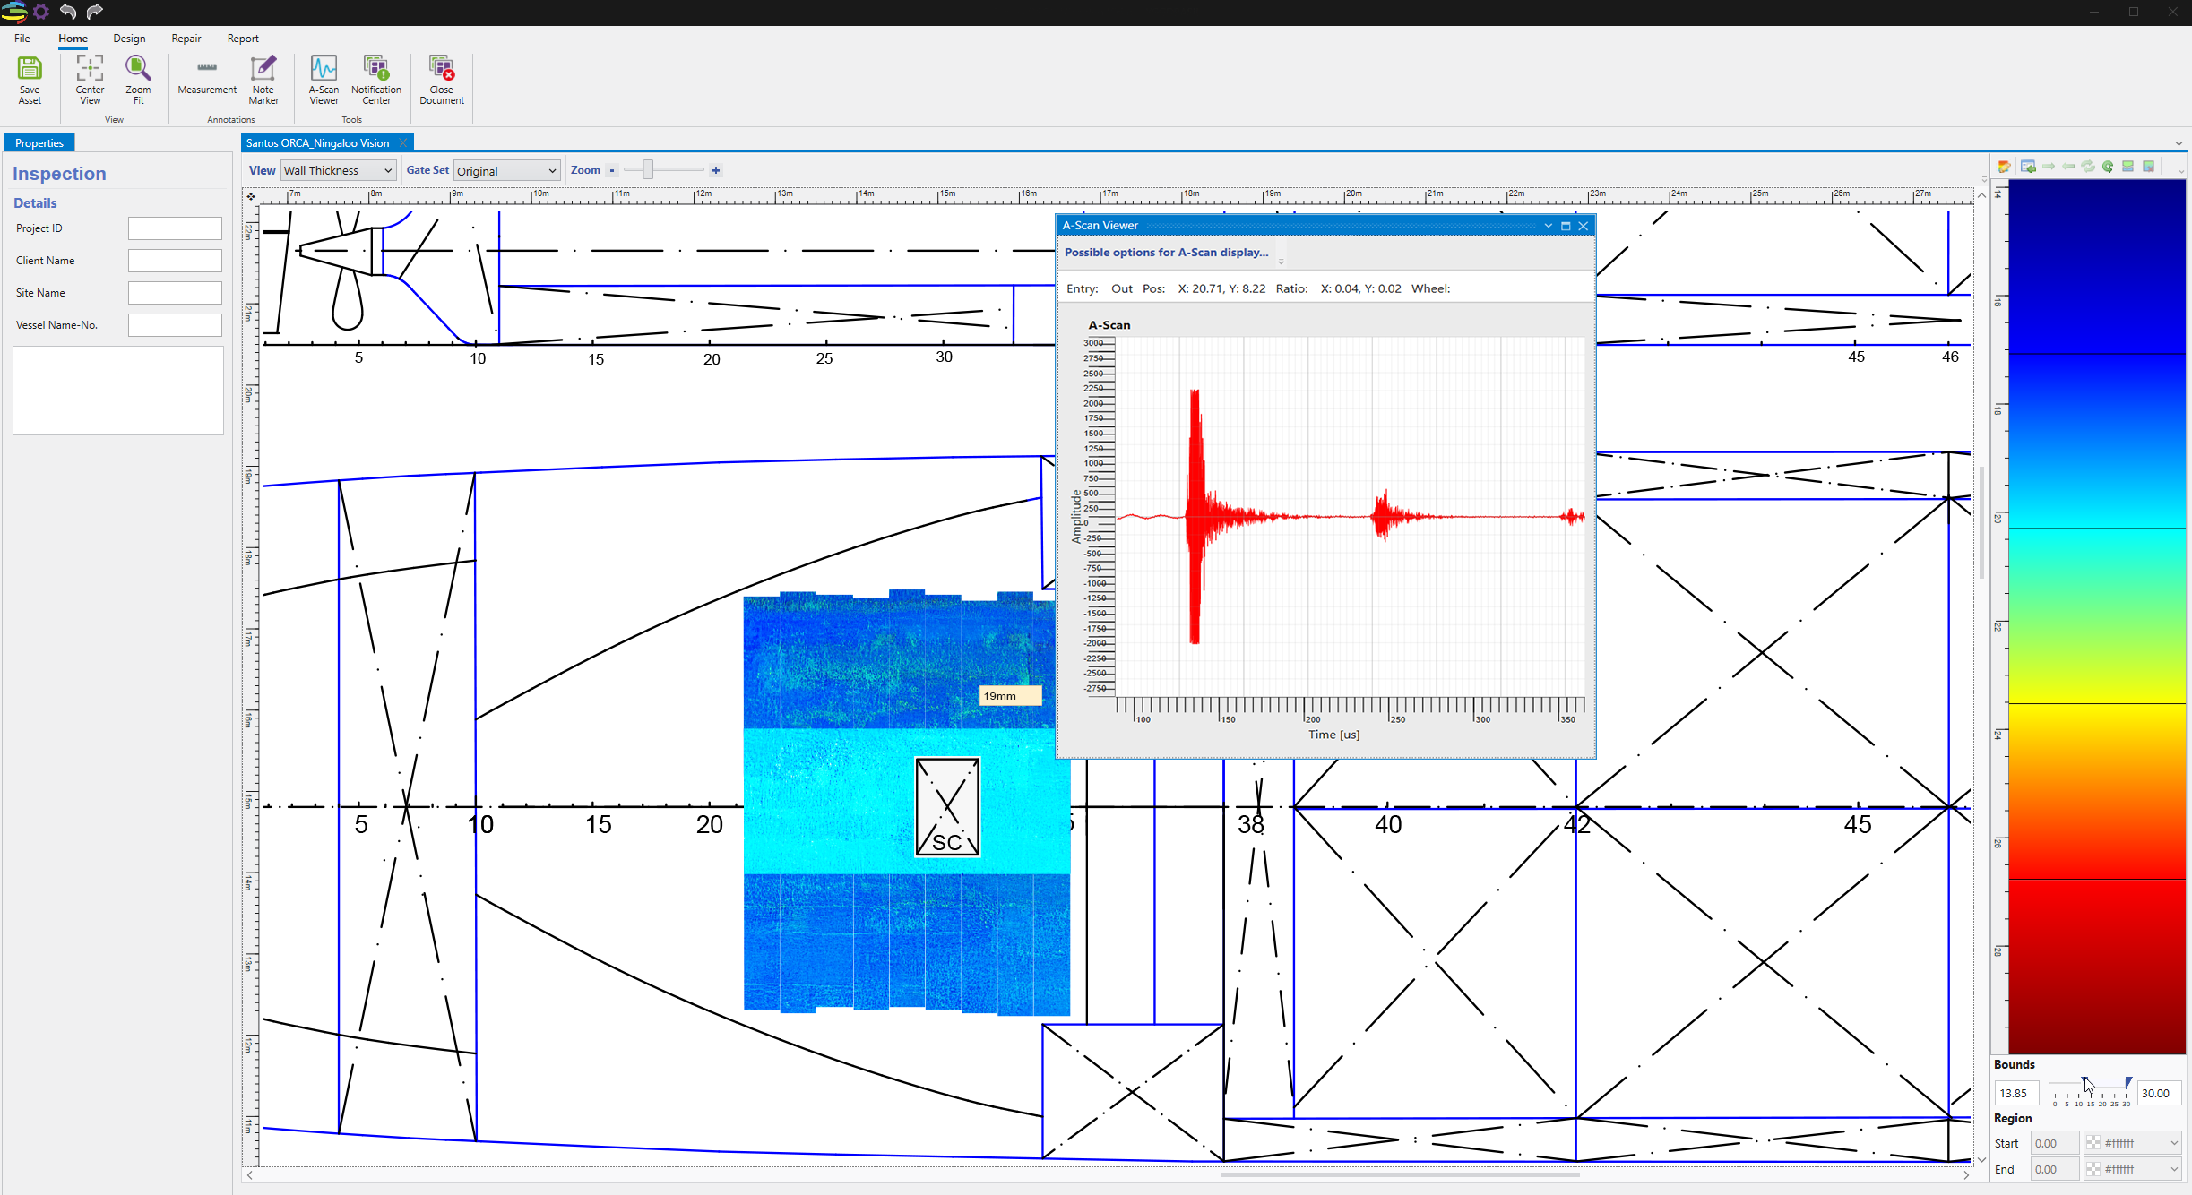Open the A-Scan Viewer tool
2192x1195 pixels.
[x=324, y=69]
